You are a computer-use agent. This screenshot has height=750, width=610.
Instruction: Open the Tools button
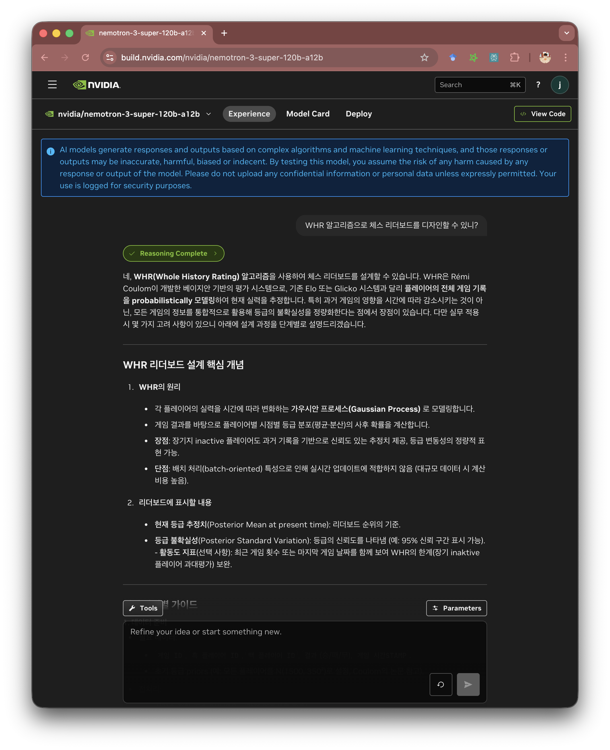[x=143, y=608]
